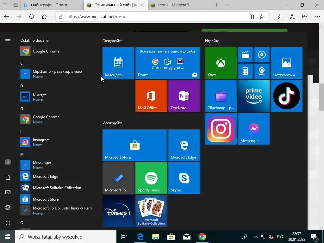The image size is (324, 243).
Task: Open Microsoft To Do in app list
Action: tap(59, 210)
